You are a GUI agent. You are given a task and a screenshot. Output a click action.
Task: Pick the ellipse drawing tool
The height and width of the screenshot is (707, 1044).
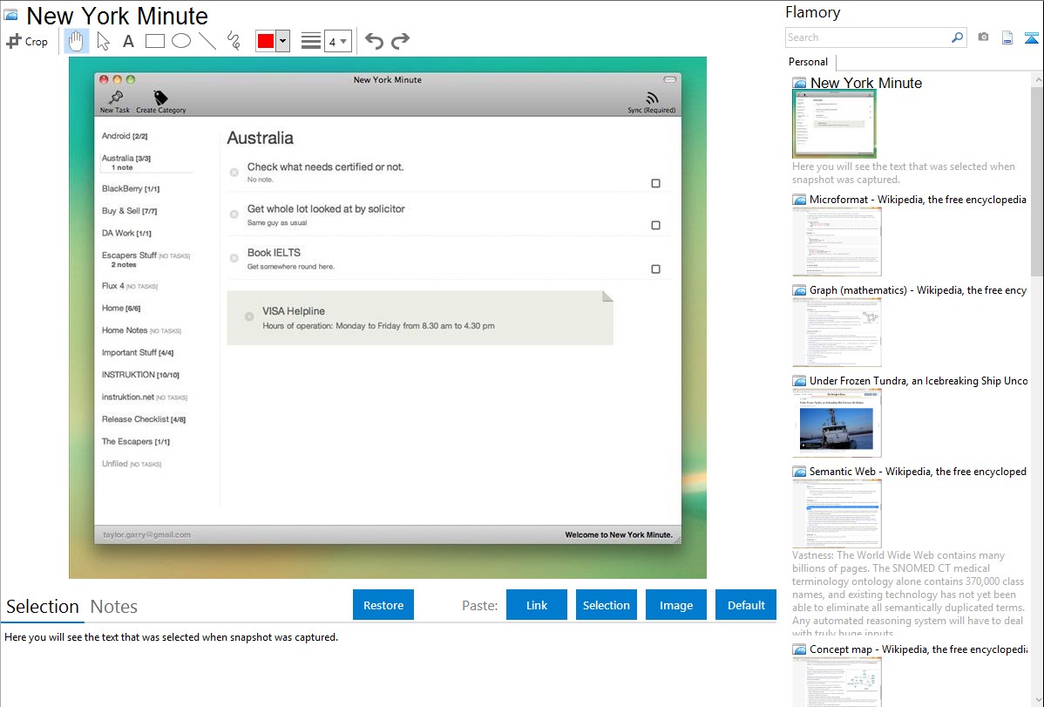click(x=181, y=41)
